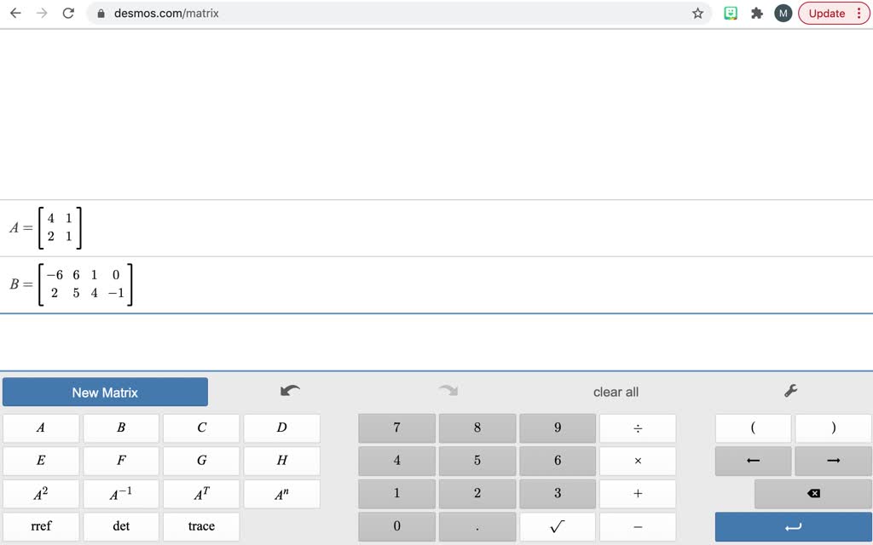Select the square root key

(558, 526)
